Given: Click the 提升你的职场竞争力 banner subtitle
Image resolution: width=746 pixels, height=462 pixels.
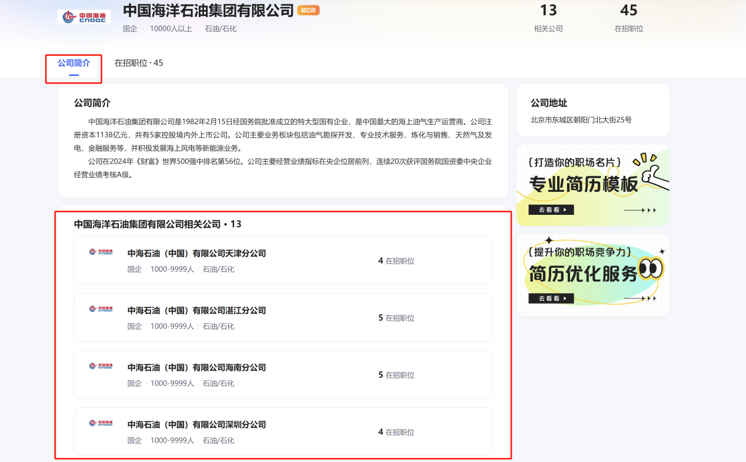Looking at the screenshot, I should click(581, 252).
